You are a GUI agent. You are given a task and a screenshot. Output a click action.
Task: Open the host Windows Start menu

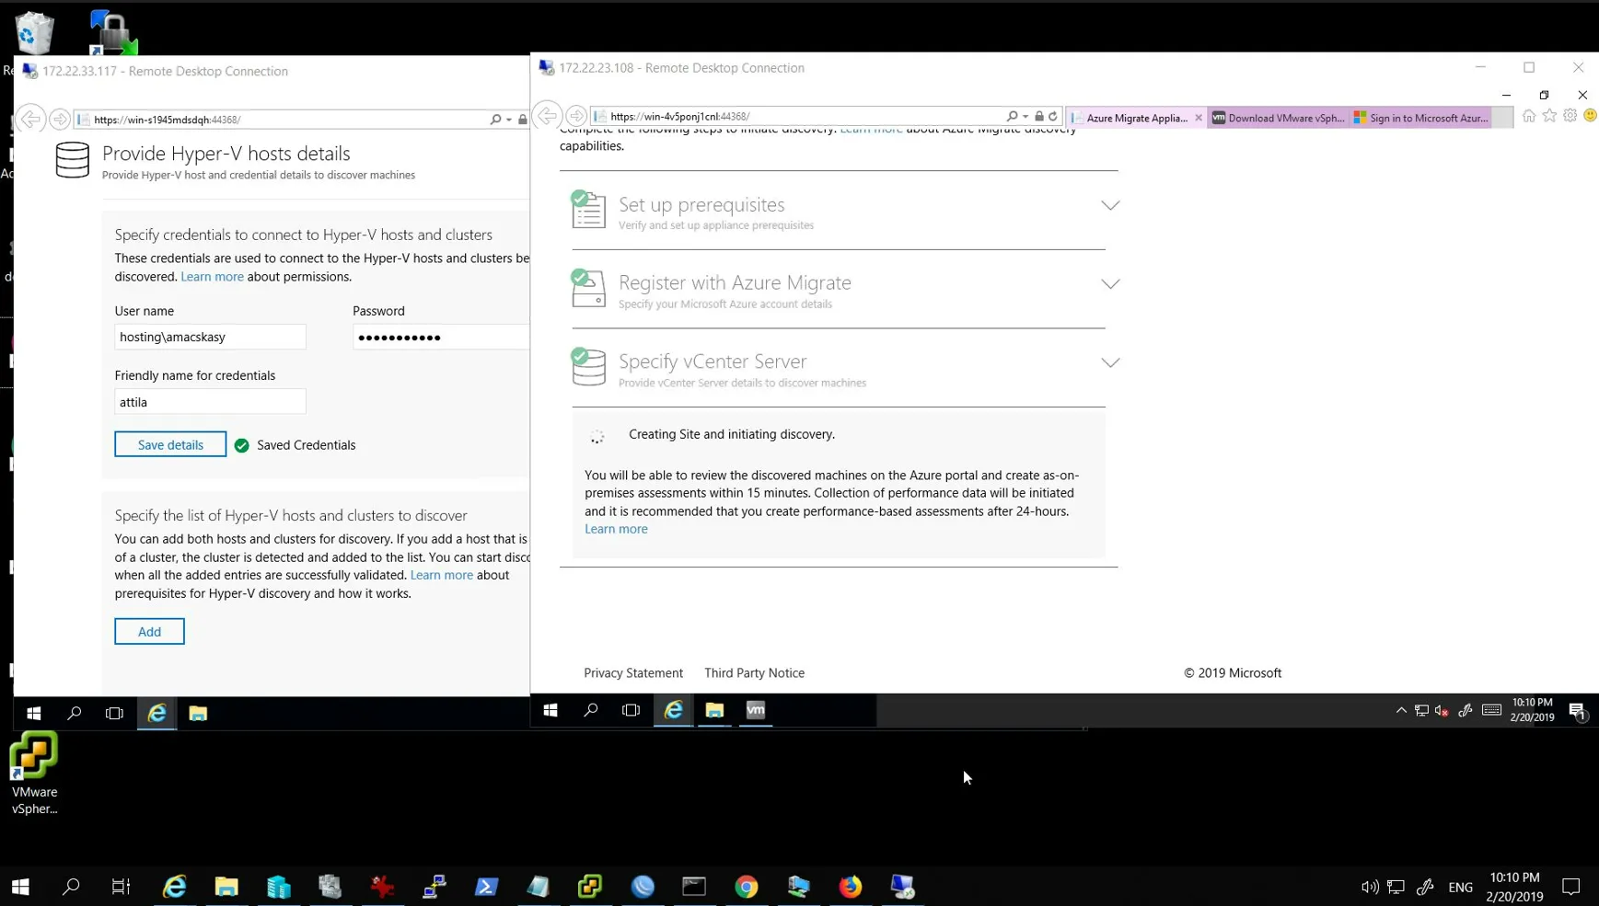click(x=20, y=886)
